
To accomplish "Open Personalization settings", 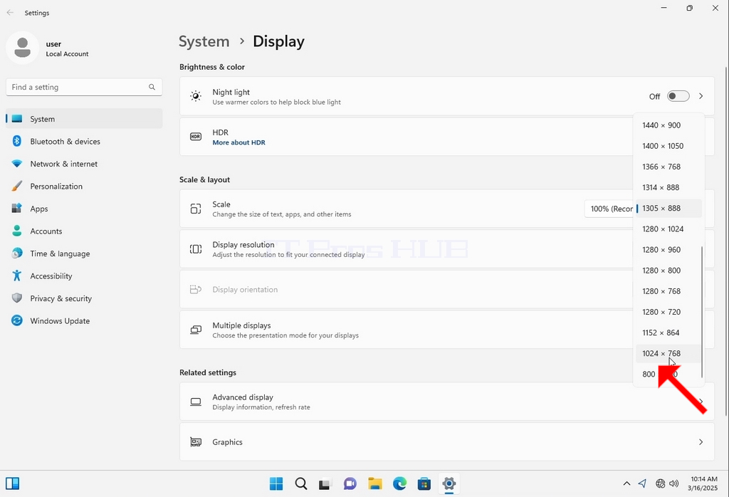I will pyautogui.click(x=84, y=187).
